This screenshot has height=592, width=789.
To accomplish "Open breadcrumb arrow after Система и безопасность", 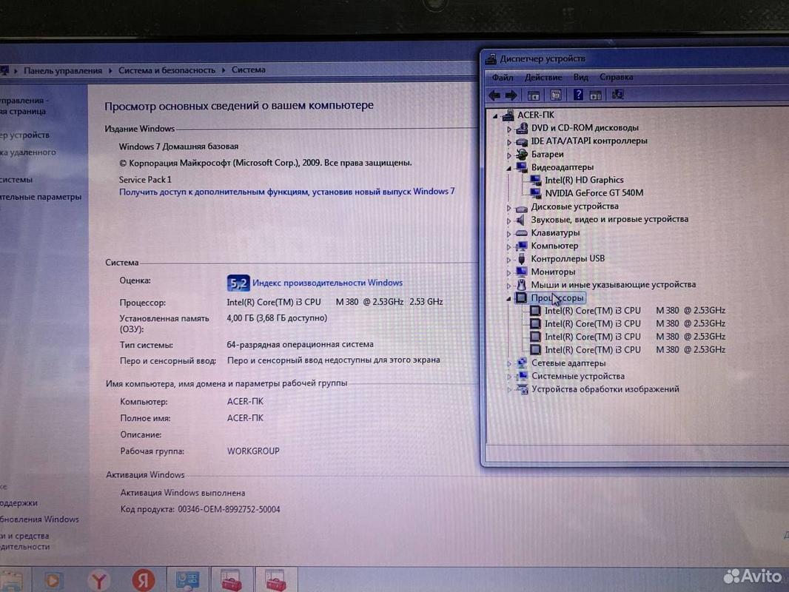I will (x=224, y=70).
